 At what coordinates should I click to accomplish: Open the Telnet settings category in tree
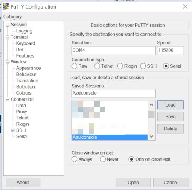[22, 118]
